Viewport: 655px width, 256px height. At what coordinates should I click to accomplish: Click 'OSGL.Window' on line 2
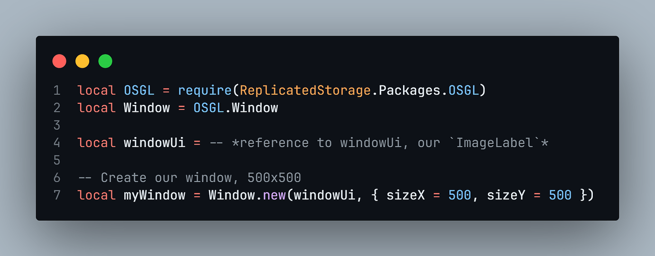pos(235,108)
